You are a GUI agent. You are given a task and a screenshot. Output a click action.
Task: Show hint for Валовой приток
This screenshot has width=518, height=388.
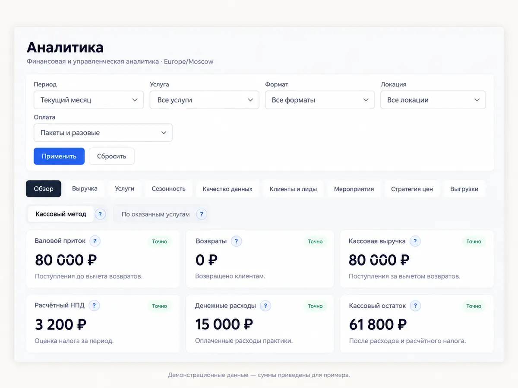(95, 241)
